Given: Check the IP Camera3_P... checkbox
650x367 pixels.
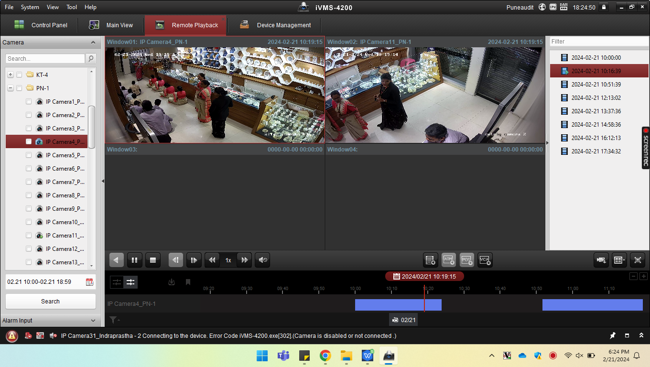Looking at the screenshot, I should [x=29, y=129].
